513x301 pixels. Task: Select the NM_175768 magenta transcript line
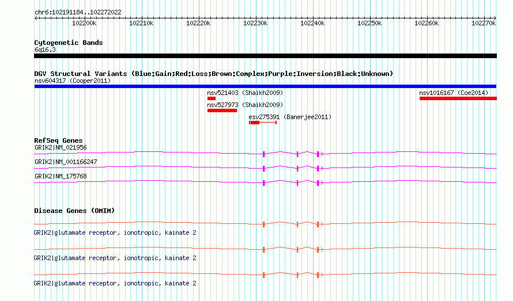[x=265, y=182]
